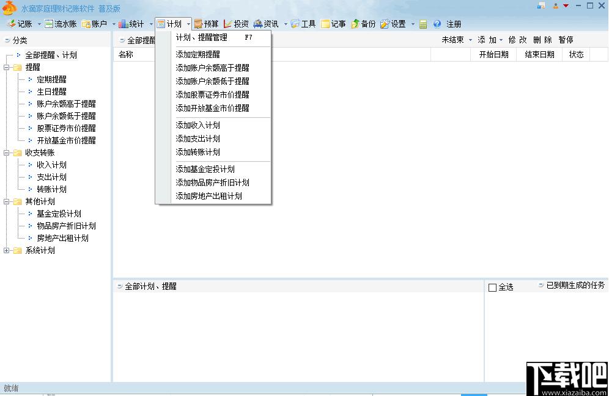This screenshot has width=609, height=396.
Task: Collapse the 分类 panel header
Action: [7, 40]
